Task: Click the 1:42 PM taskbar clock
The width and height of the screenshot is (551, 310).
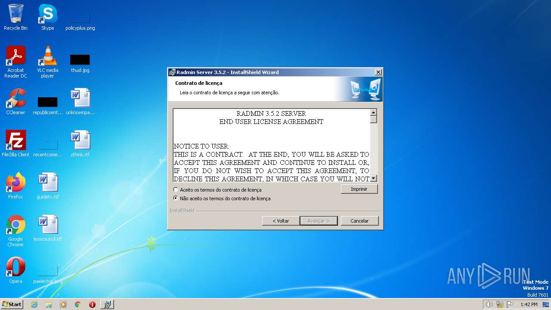Action: (x=529, y=304)
